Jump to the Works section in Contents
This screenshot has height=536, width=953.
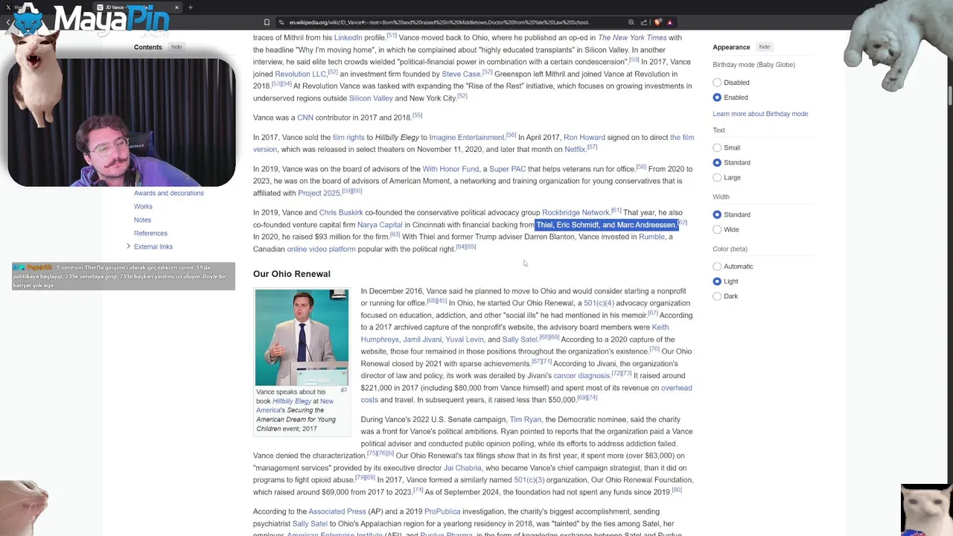(143, 206)
